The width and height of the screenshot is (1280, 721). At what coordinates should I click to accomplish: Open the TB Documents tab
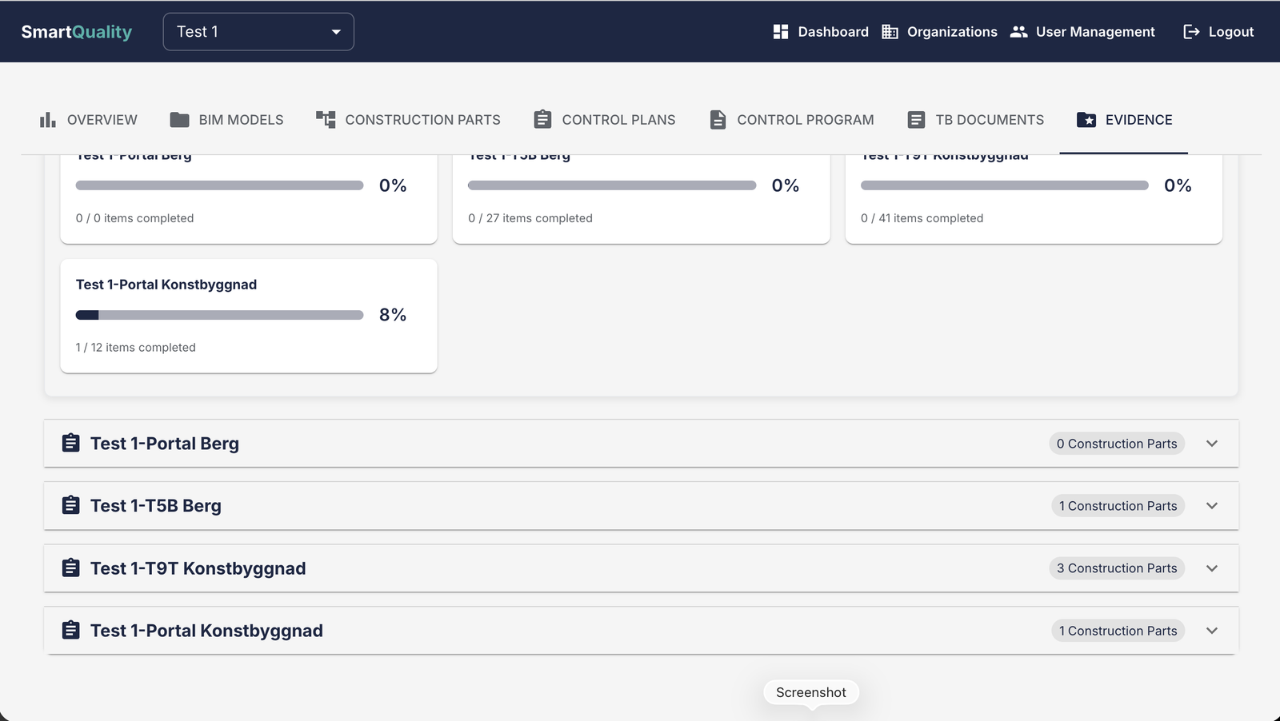point(975,120)
